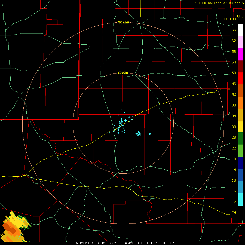Click the legend value 34
The width and height of the screenshot is (245, 245).
click(x=234, y=116)
